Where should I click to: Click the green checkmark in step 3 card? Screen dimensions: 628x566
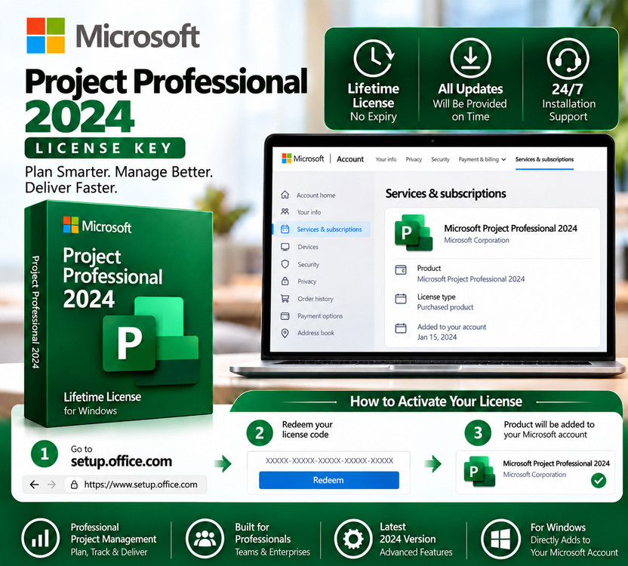[599, 480]
